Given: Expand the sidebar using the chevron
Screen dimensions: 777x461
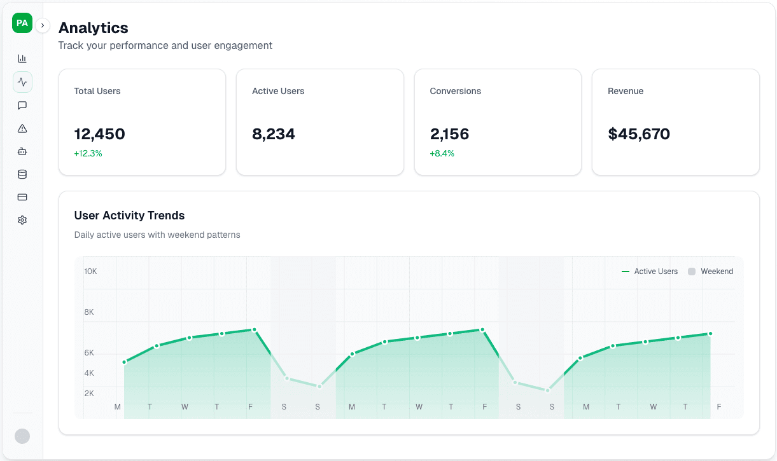Looking at the screenshot, I should pyautogui.click(x=42, y=25).
